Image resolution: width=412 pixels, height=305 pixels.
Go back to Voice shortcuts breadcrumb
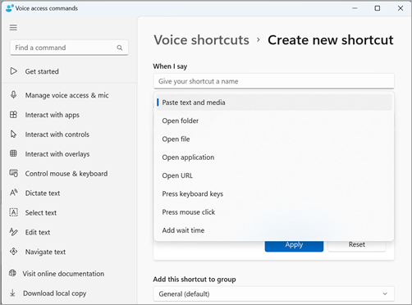(x=201, y=40)
